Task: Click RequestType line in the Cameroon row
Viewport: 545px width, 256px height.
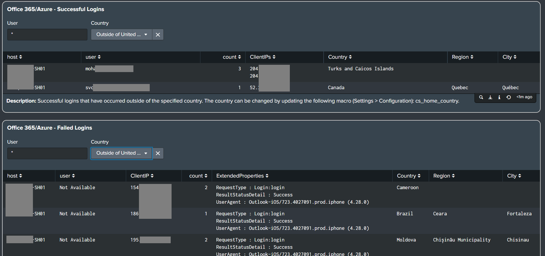Action: [x=250, y=187]
